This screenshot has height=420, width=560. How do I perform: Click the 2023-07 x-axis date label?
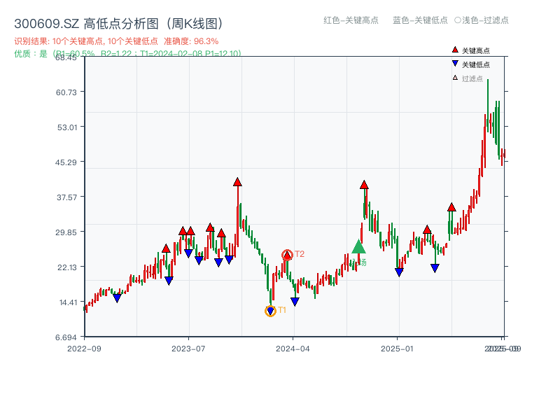click(188, 349)
